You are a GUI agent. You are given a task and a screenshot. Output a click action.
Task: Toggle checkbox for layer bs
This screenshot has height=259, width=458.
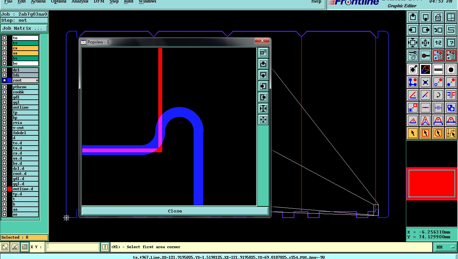[4, 58]
